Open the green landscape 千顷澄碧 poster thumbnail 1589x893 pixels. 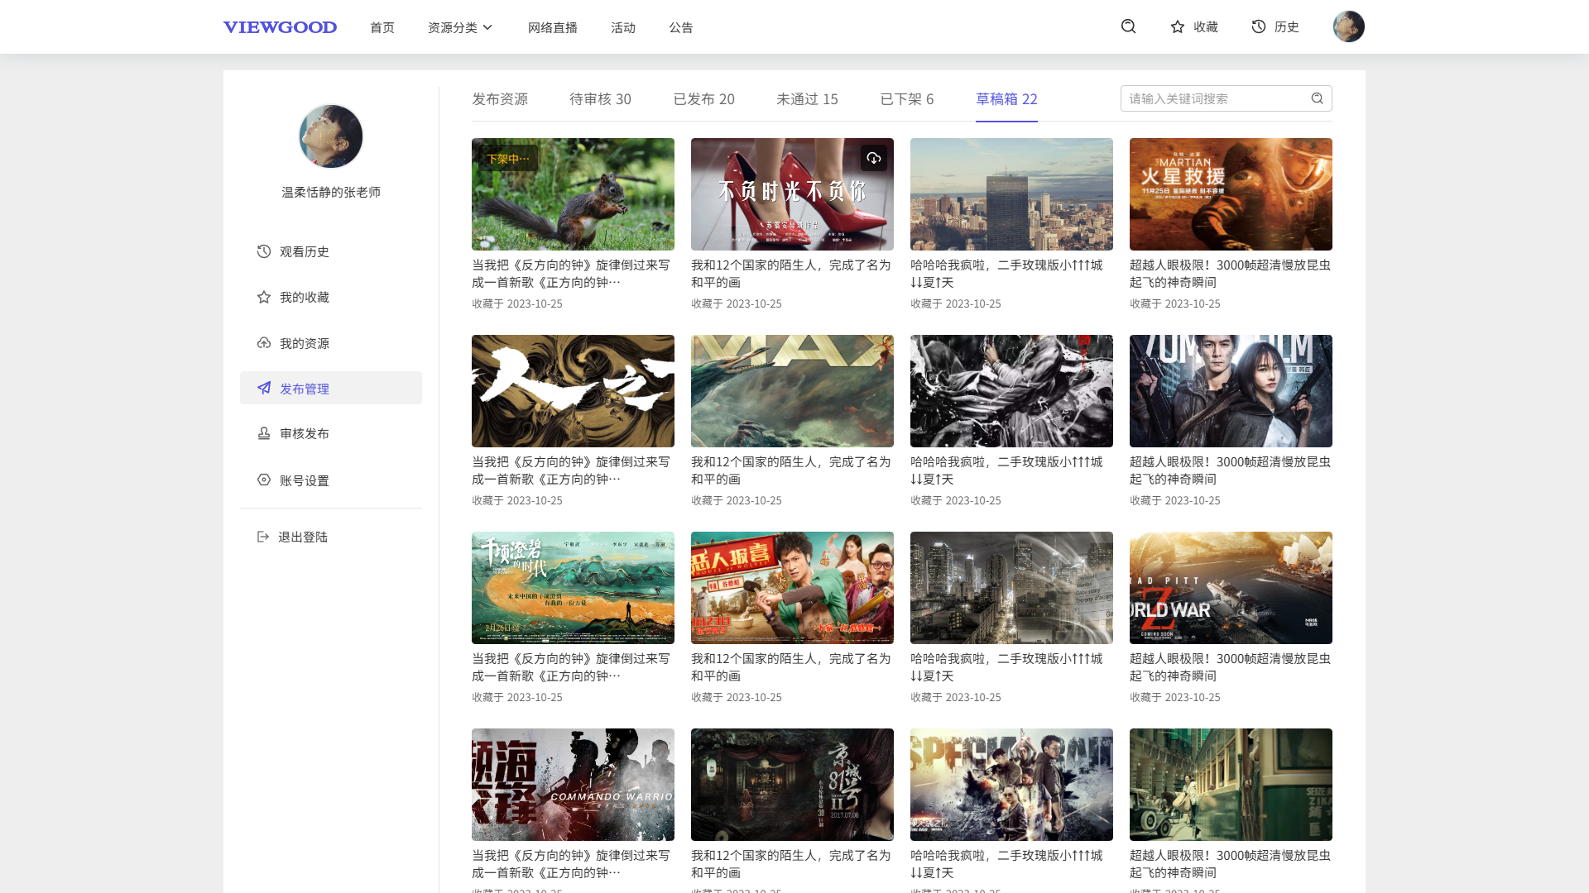pyautogui.click(x=573, y=588)
